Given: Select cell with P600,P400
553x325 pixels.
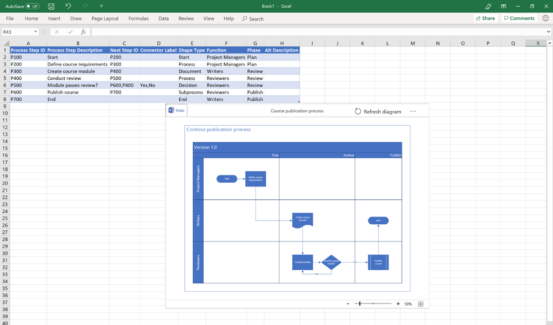Looking at the screenshot, I should (124, 85).
